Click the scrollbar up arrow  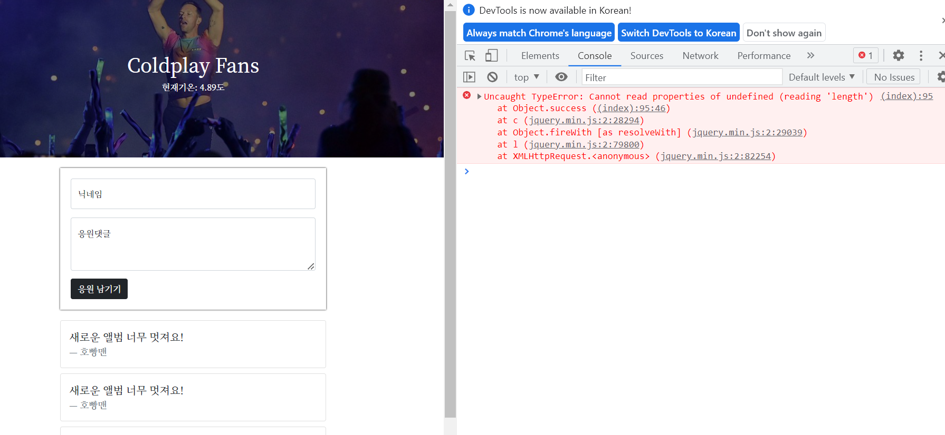tap(450, 5)
